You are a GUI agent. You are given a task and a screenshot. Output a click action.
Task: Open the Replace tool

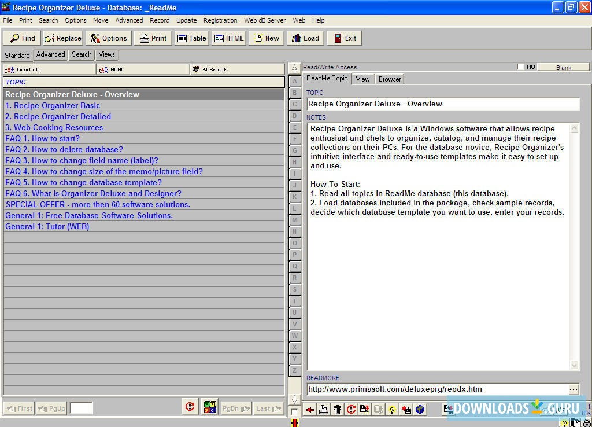pyautogui.click(x=62, y=38)
